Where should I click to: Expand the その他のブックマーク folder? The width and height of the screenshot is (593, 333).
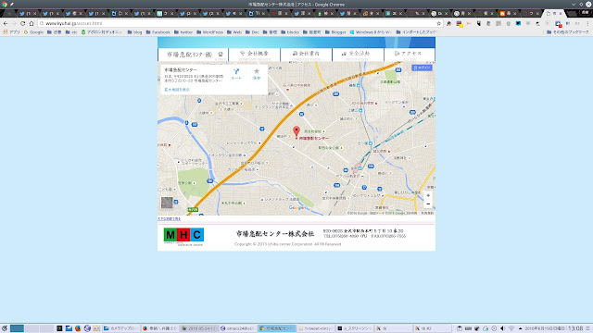(568, 32)
